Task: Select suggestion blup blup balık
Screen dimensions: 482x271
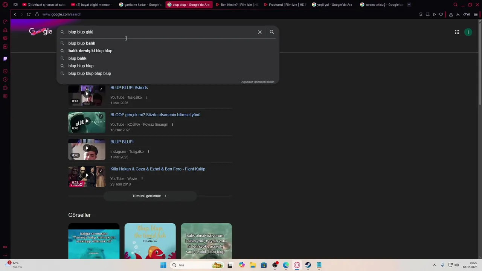Action: tap(168, 43)
